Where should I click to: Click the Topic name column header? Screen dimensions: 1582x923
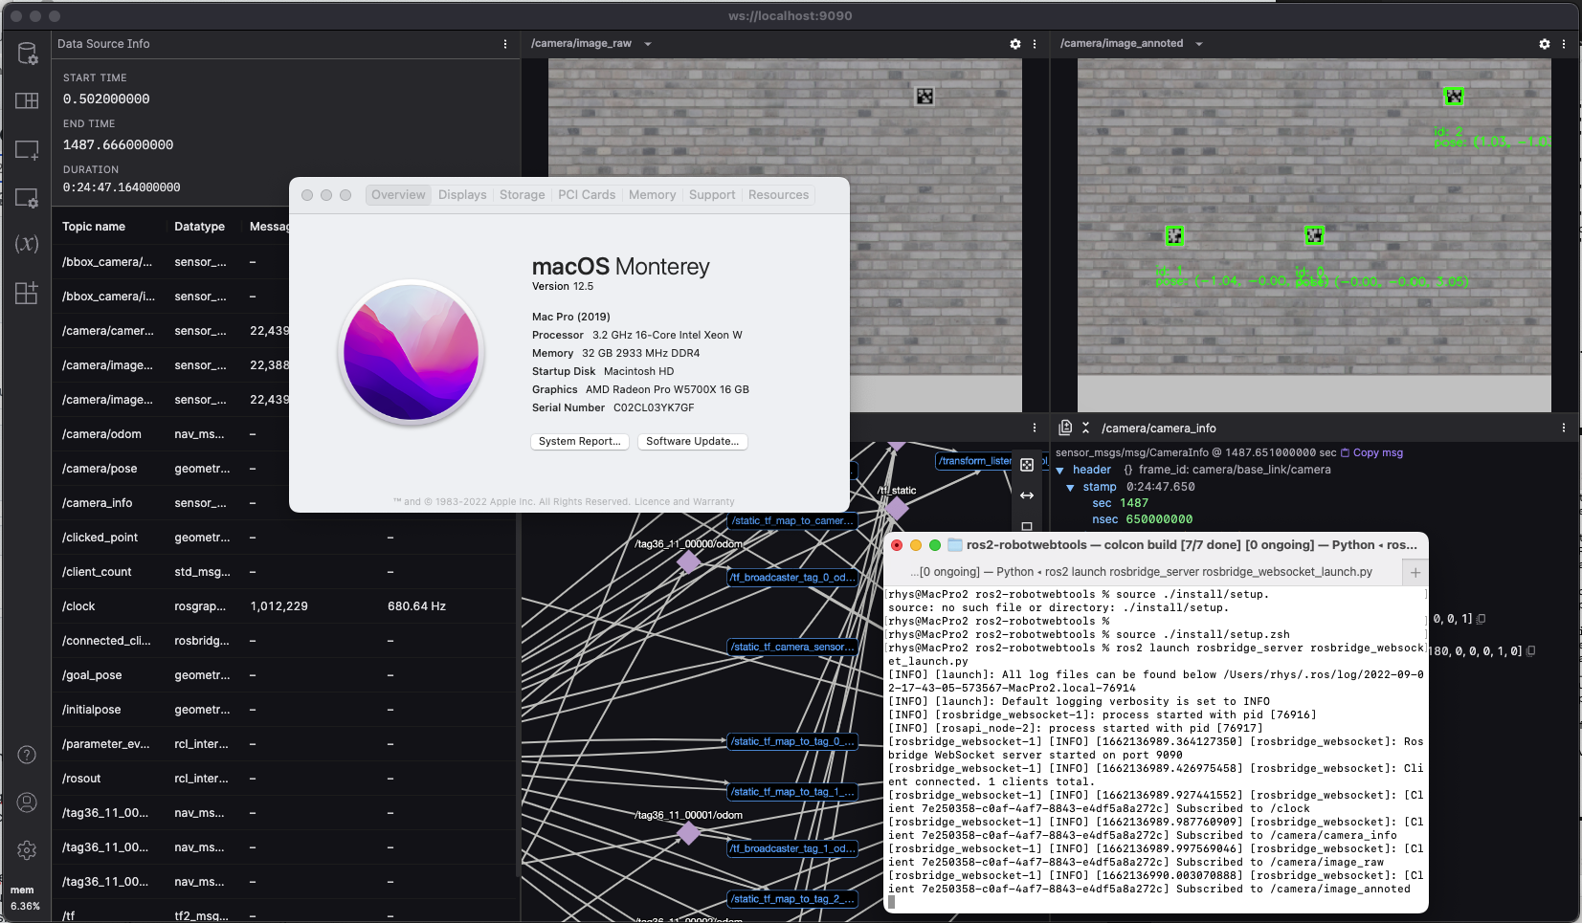click(x=94, y=227)
